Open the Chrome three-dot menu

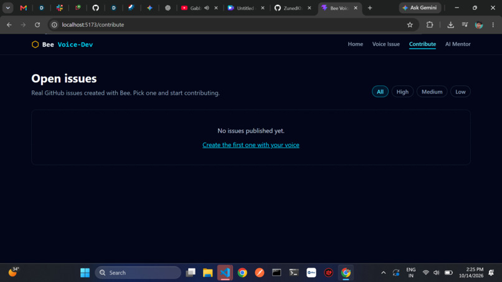493,25
